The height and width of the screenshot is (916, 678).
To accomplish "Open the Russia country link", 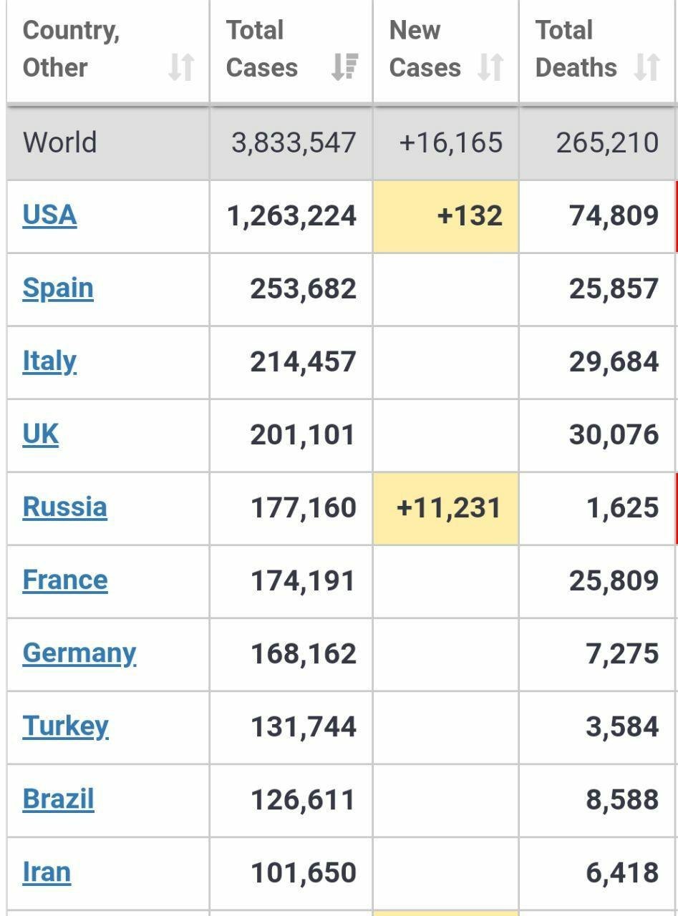I will (x=65, y=507).
